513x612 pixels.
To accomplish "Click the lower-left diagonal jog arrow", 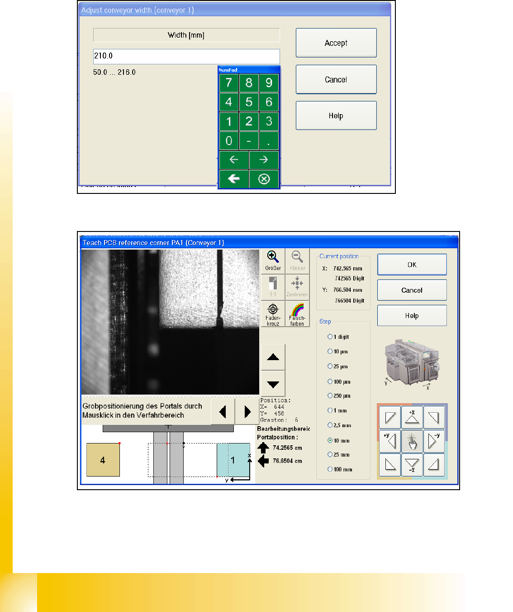I will click(390, 465).
